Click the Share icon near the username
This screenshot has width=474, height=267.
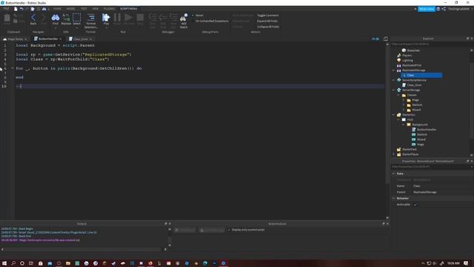coord(444,9)
